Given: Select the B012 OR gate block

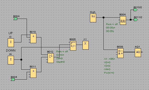Looking at the screenshot, I should [x=51, y=58].
